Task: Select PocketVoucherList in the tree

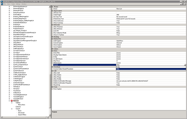Action: [19, 13]
